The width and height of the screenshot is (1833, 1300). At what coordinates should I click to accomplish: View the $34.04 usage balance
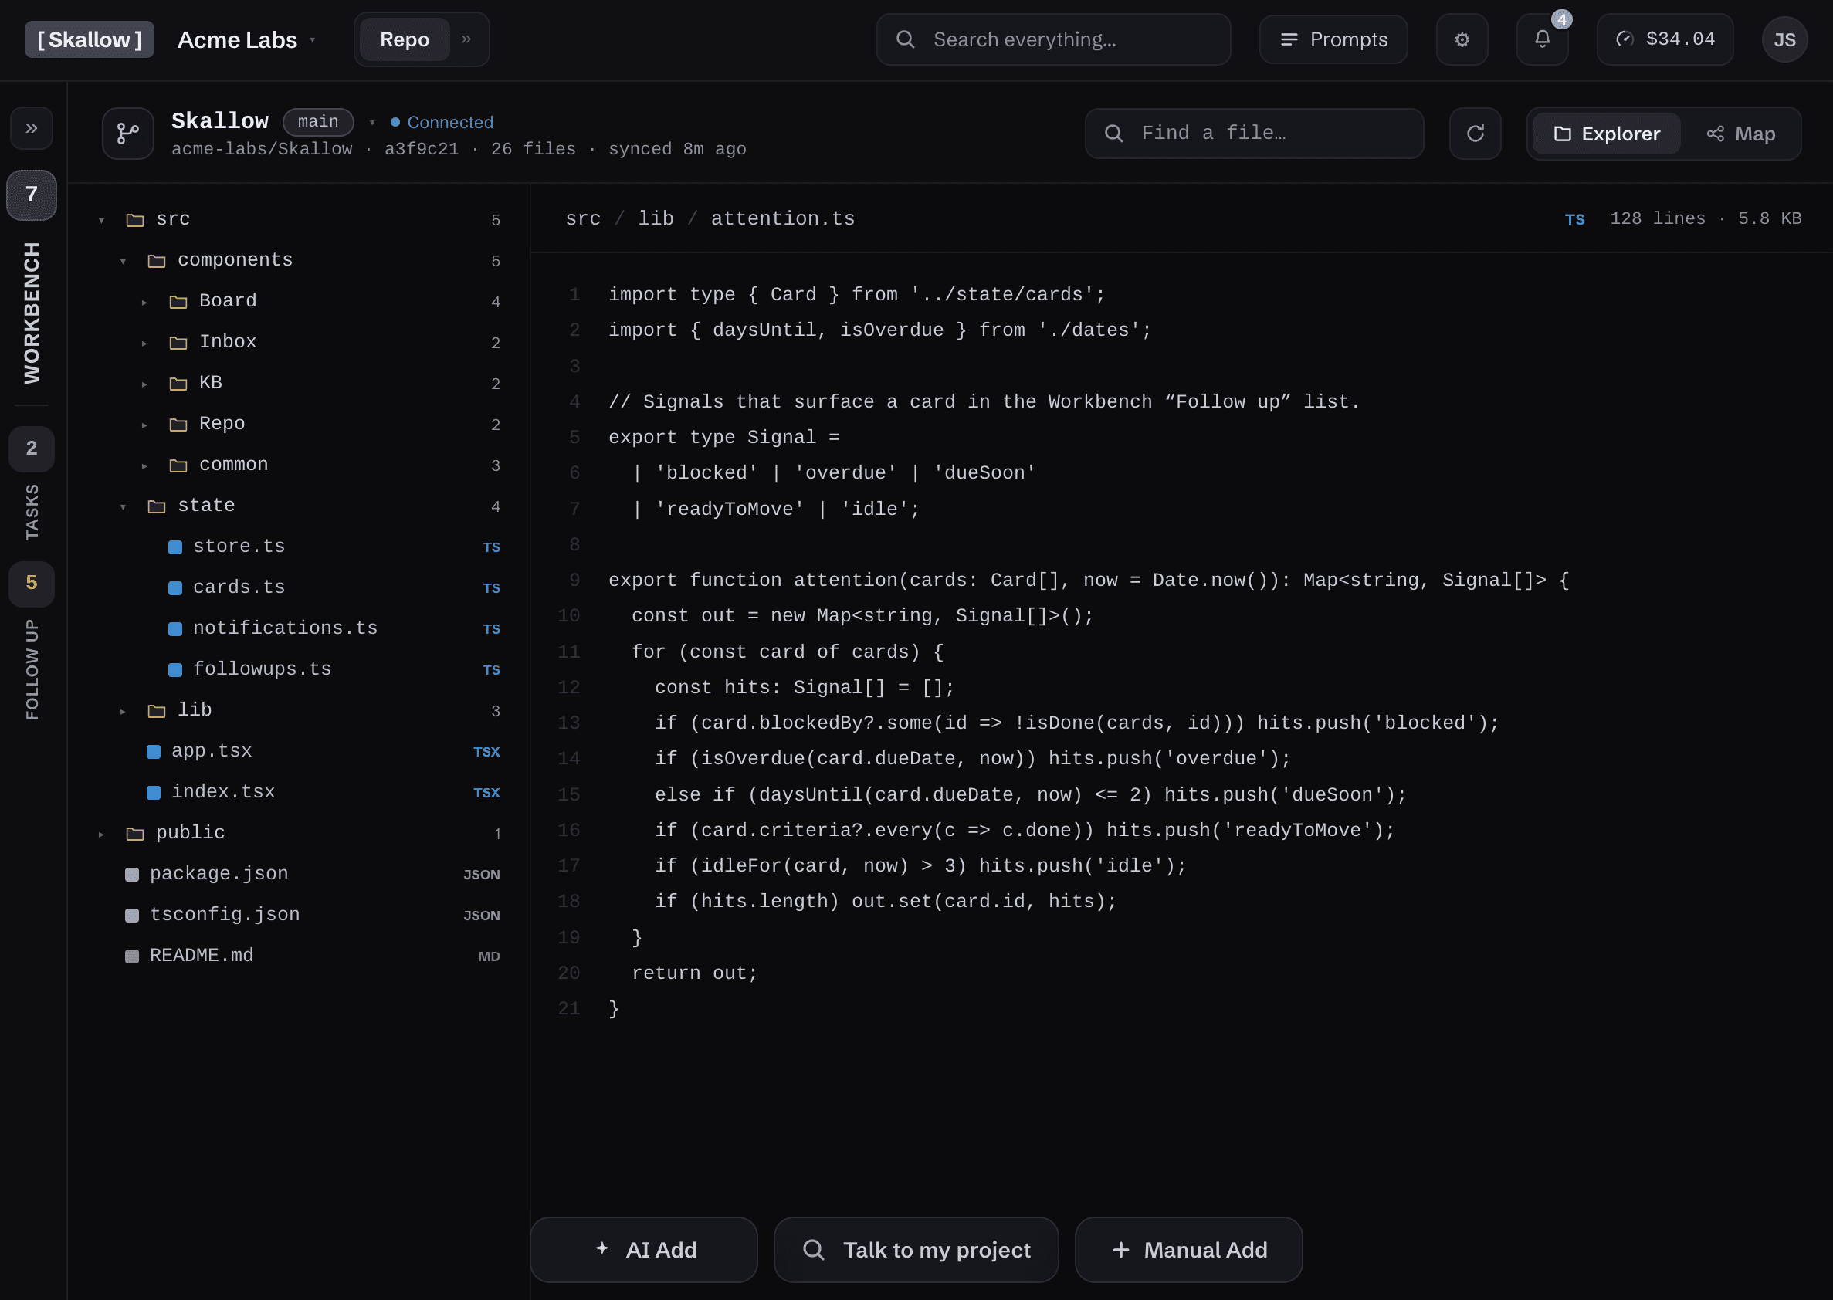(x=1665, y=39)
